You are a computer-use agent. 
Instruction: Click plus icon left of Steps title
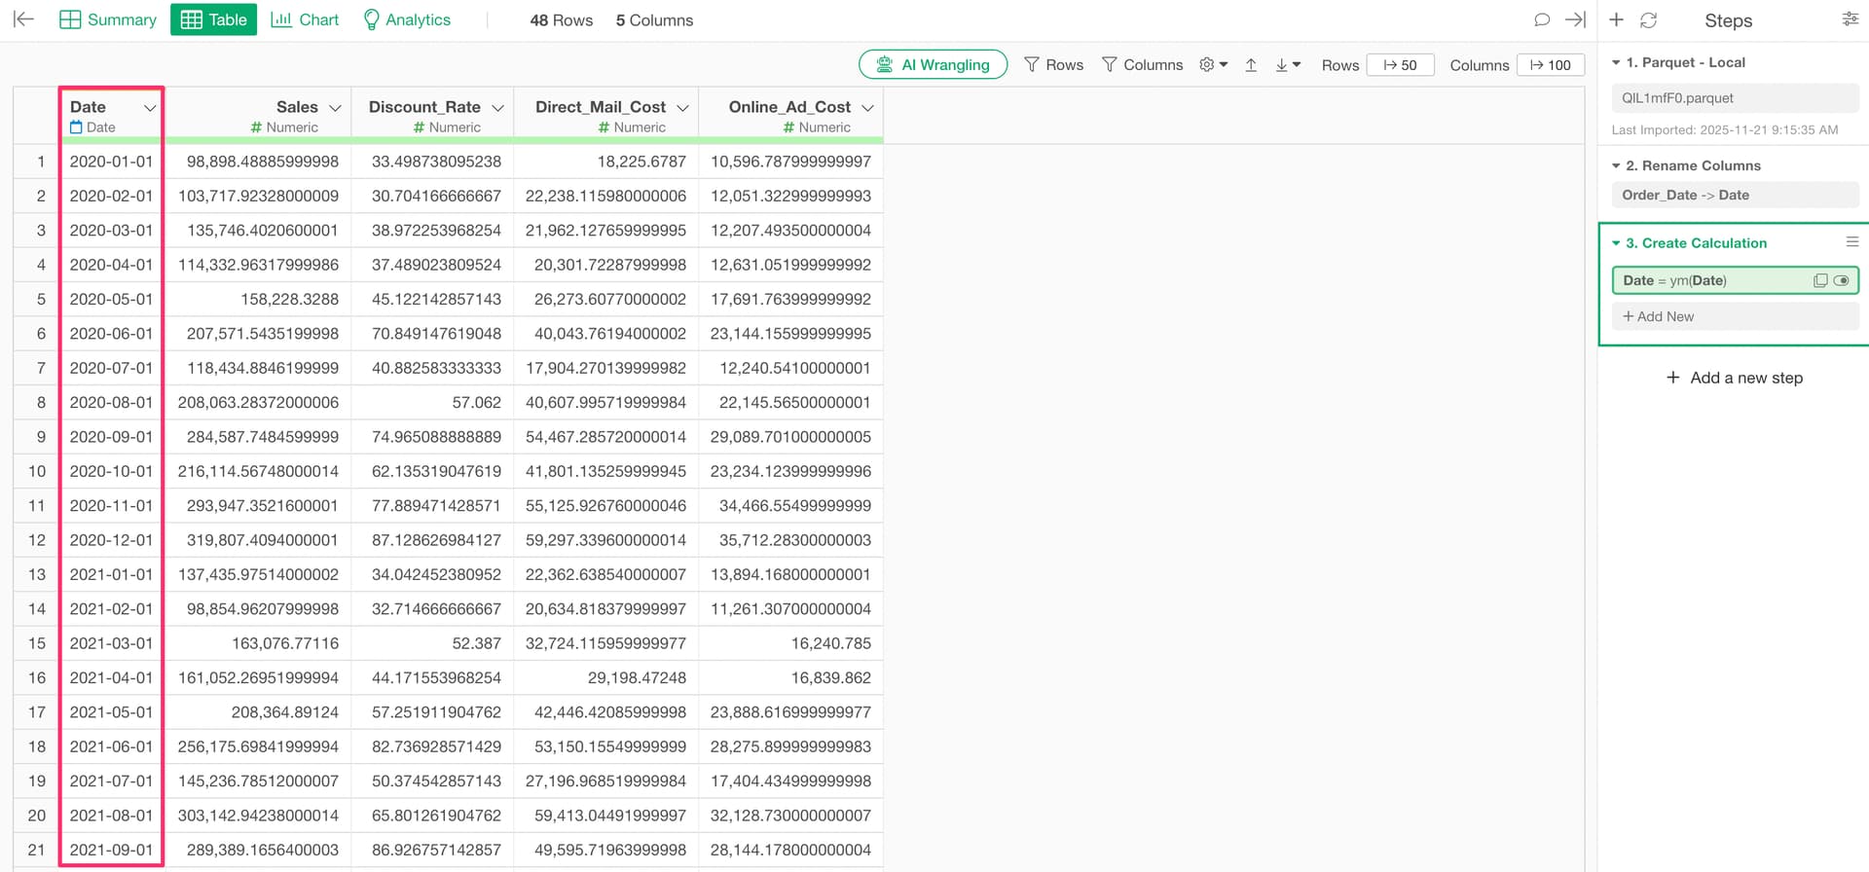1616,20
